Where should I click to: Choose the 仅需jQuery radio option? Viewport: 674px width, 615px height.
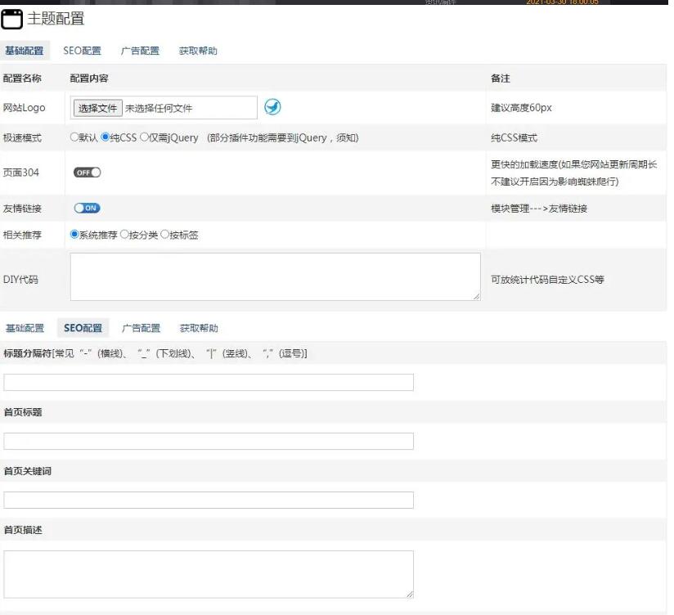(144, 137)
